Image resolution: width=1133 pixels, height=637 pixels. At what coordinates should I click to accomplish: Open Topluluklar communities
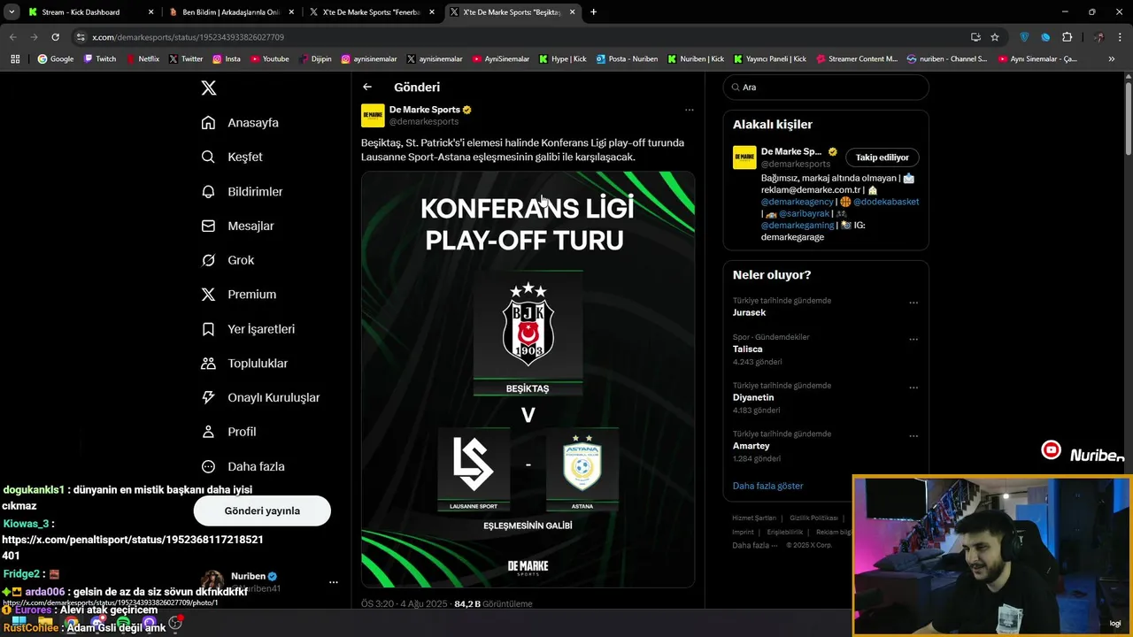tap(245, 364)
